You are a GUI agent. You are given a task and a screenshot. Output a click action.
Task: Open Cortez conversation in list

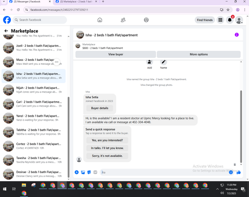(33, 146)
